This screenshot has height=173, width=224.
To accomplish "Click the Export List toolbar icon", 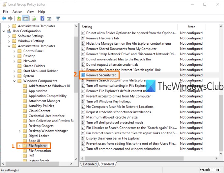I will (x=34, y=18).
